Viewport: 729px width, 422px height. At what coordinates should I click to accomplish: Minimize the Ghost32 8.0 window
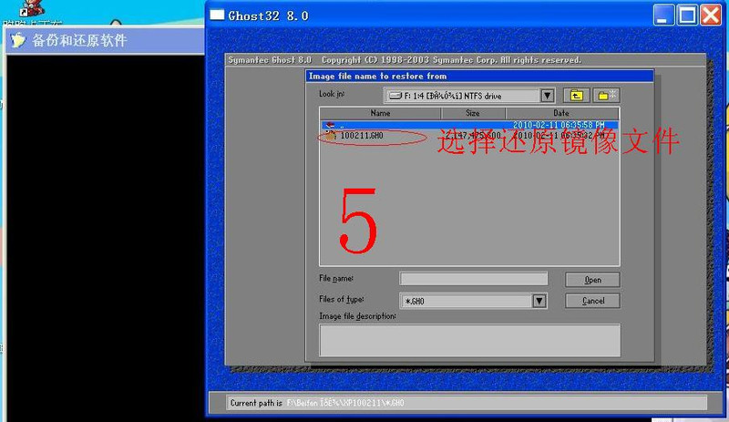(x=664, y=15)
